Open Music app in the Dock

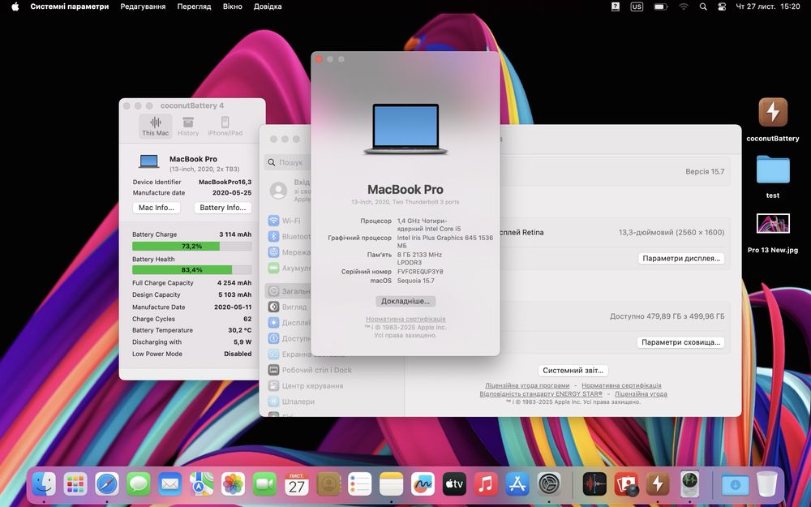tap(486, 485)
